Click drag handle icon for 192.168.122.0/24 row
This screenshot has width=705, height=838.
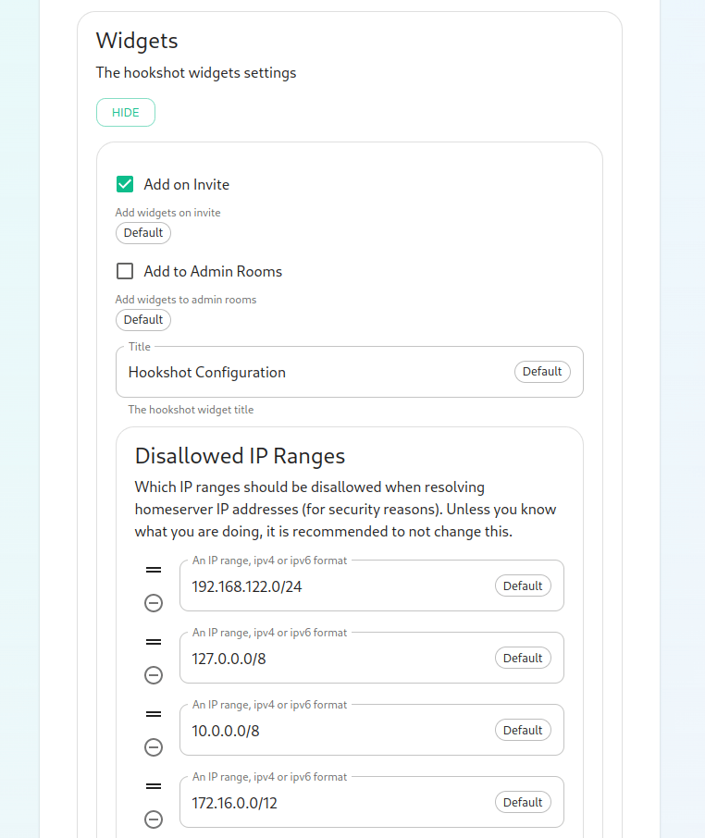click(x=154, y=570)
